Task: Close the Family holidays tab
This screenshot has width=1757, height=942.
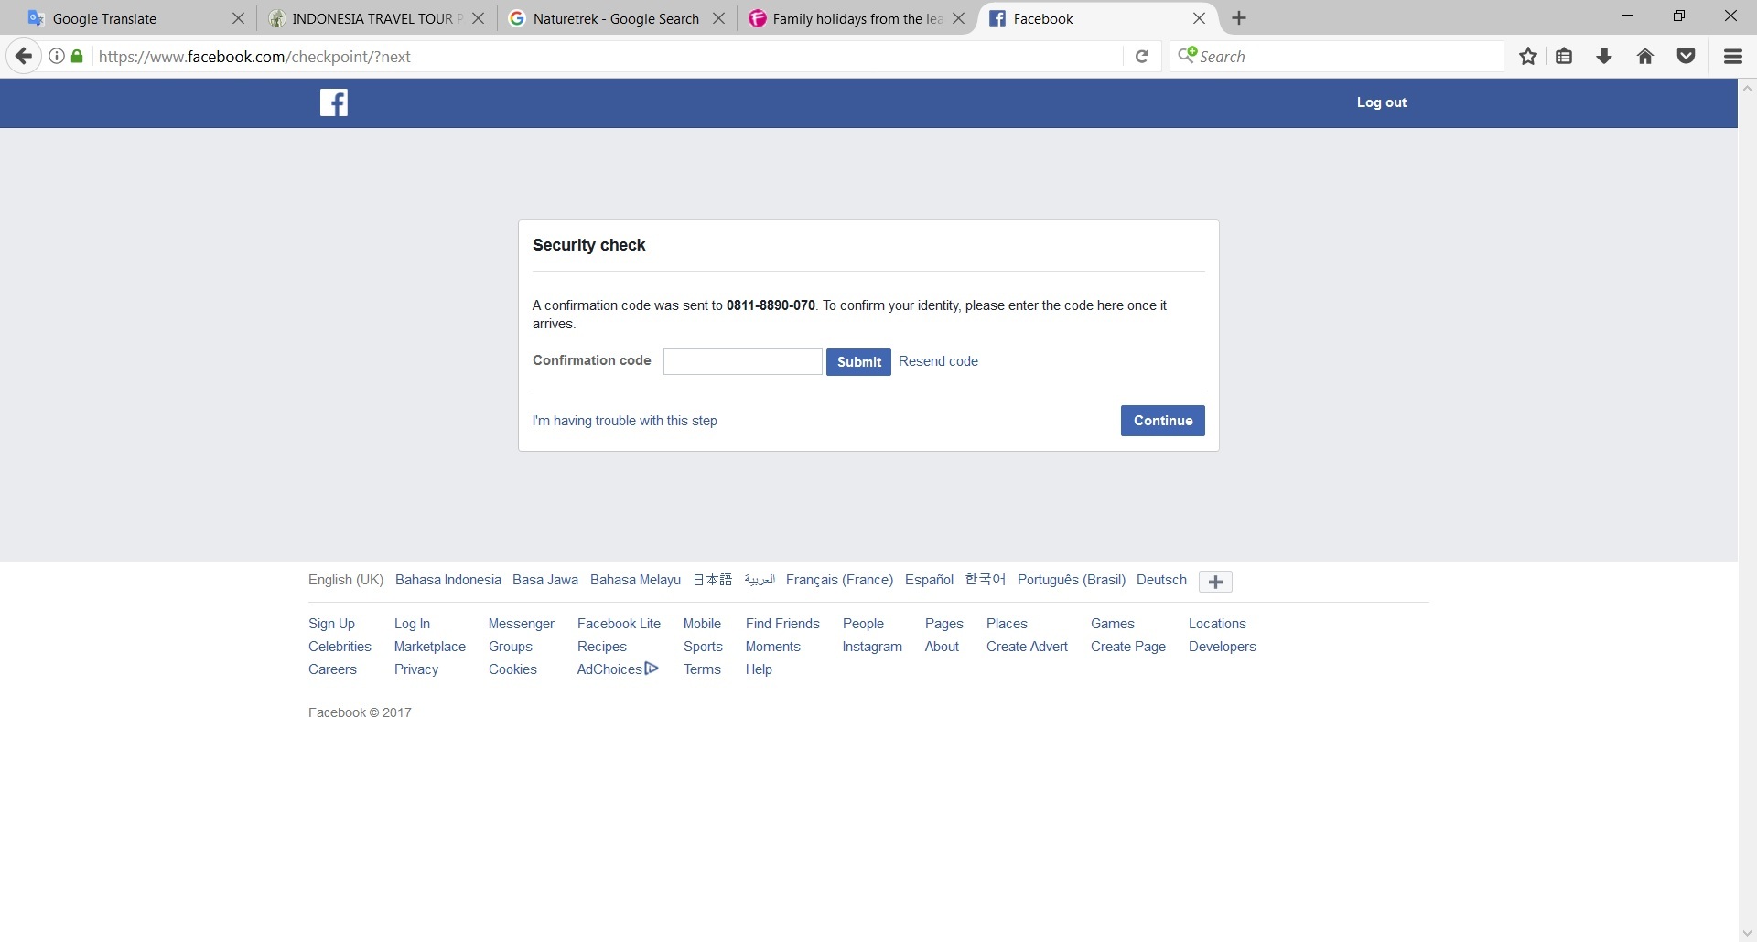Action: click(958, 18)
